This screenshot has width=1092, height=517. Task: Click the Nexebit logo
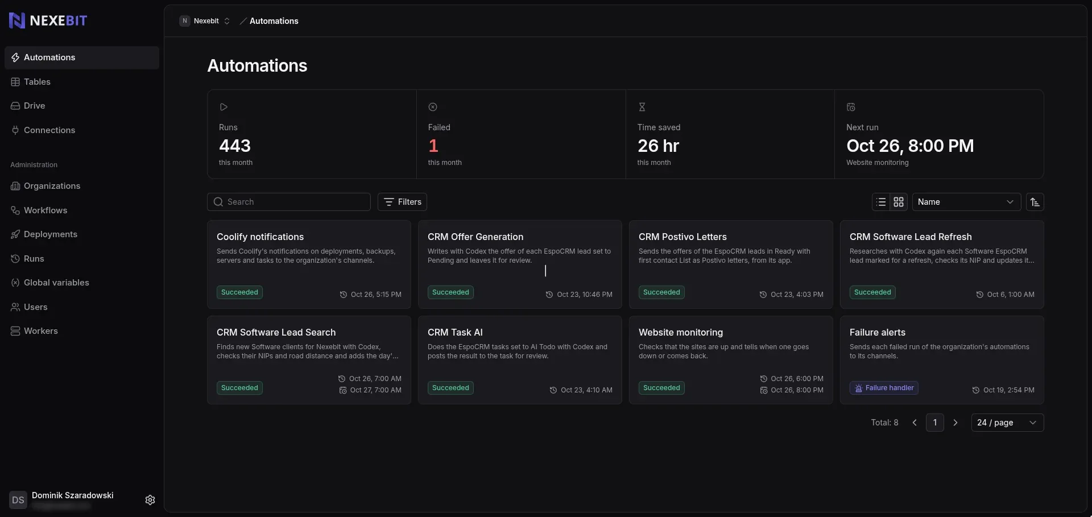click(x=48, y=20)
